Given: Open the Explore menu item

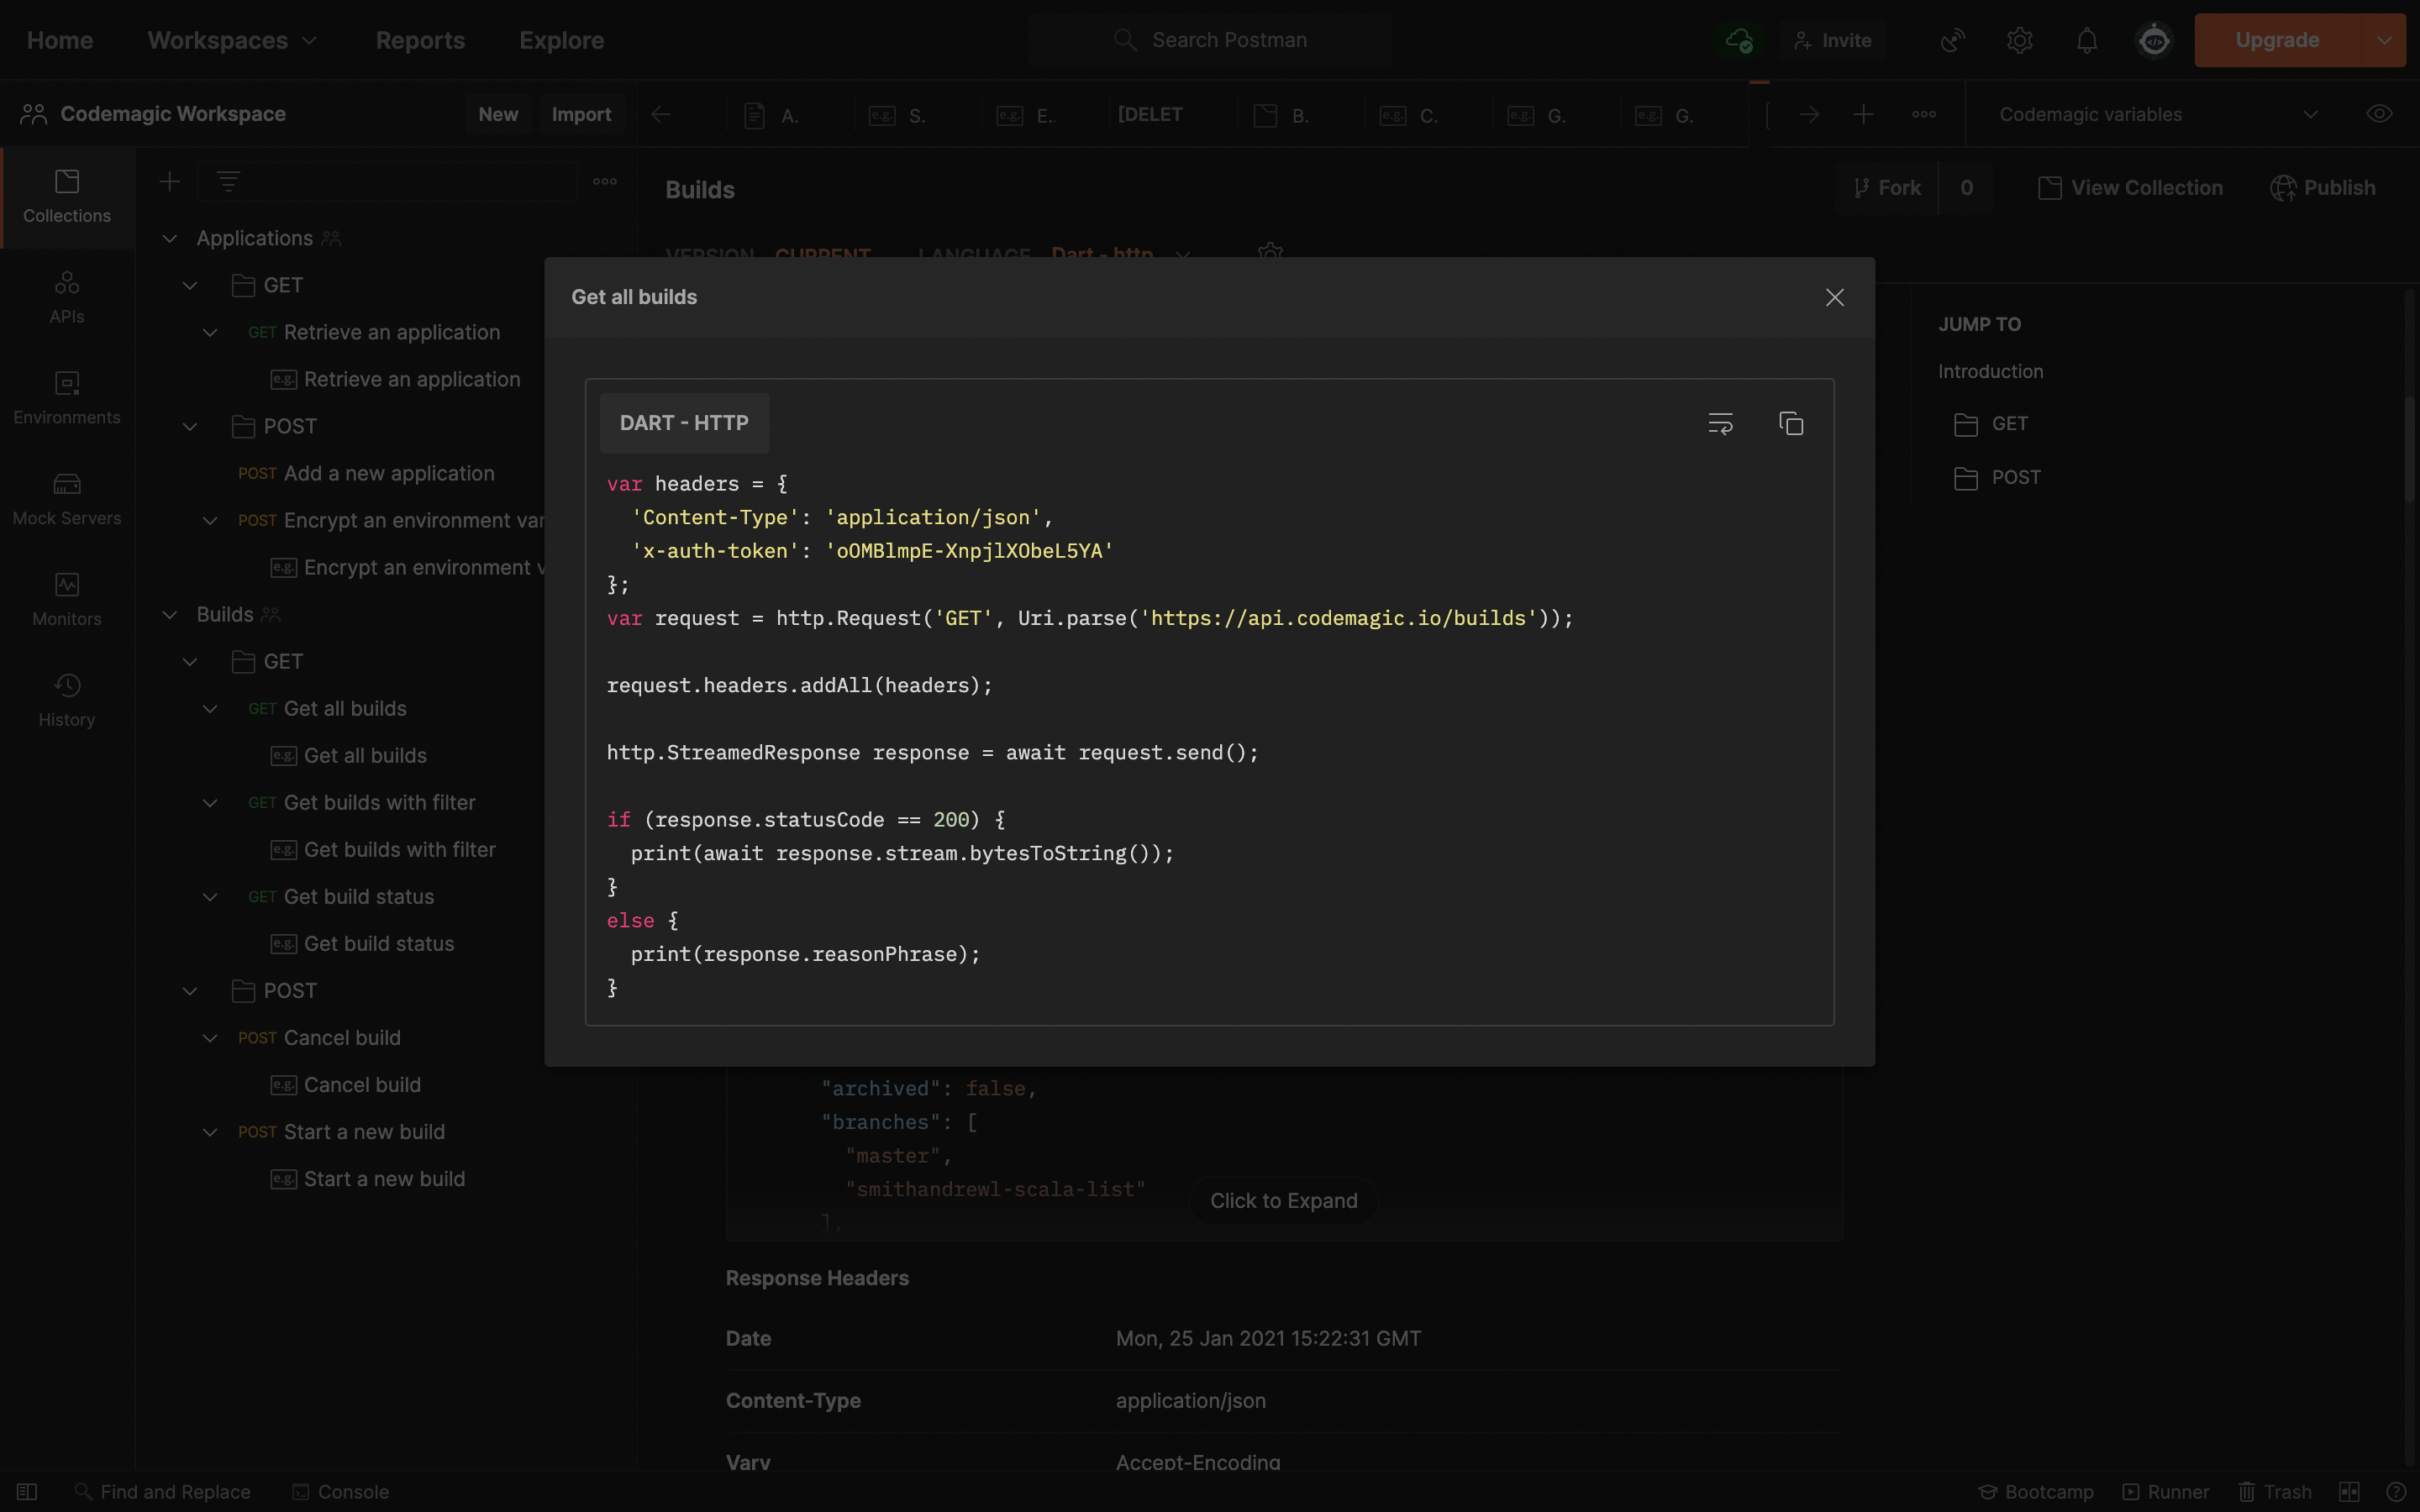Looking at the screenshot, I should click(x=561, y=40).
